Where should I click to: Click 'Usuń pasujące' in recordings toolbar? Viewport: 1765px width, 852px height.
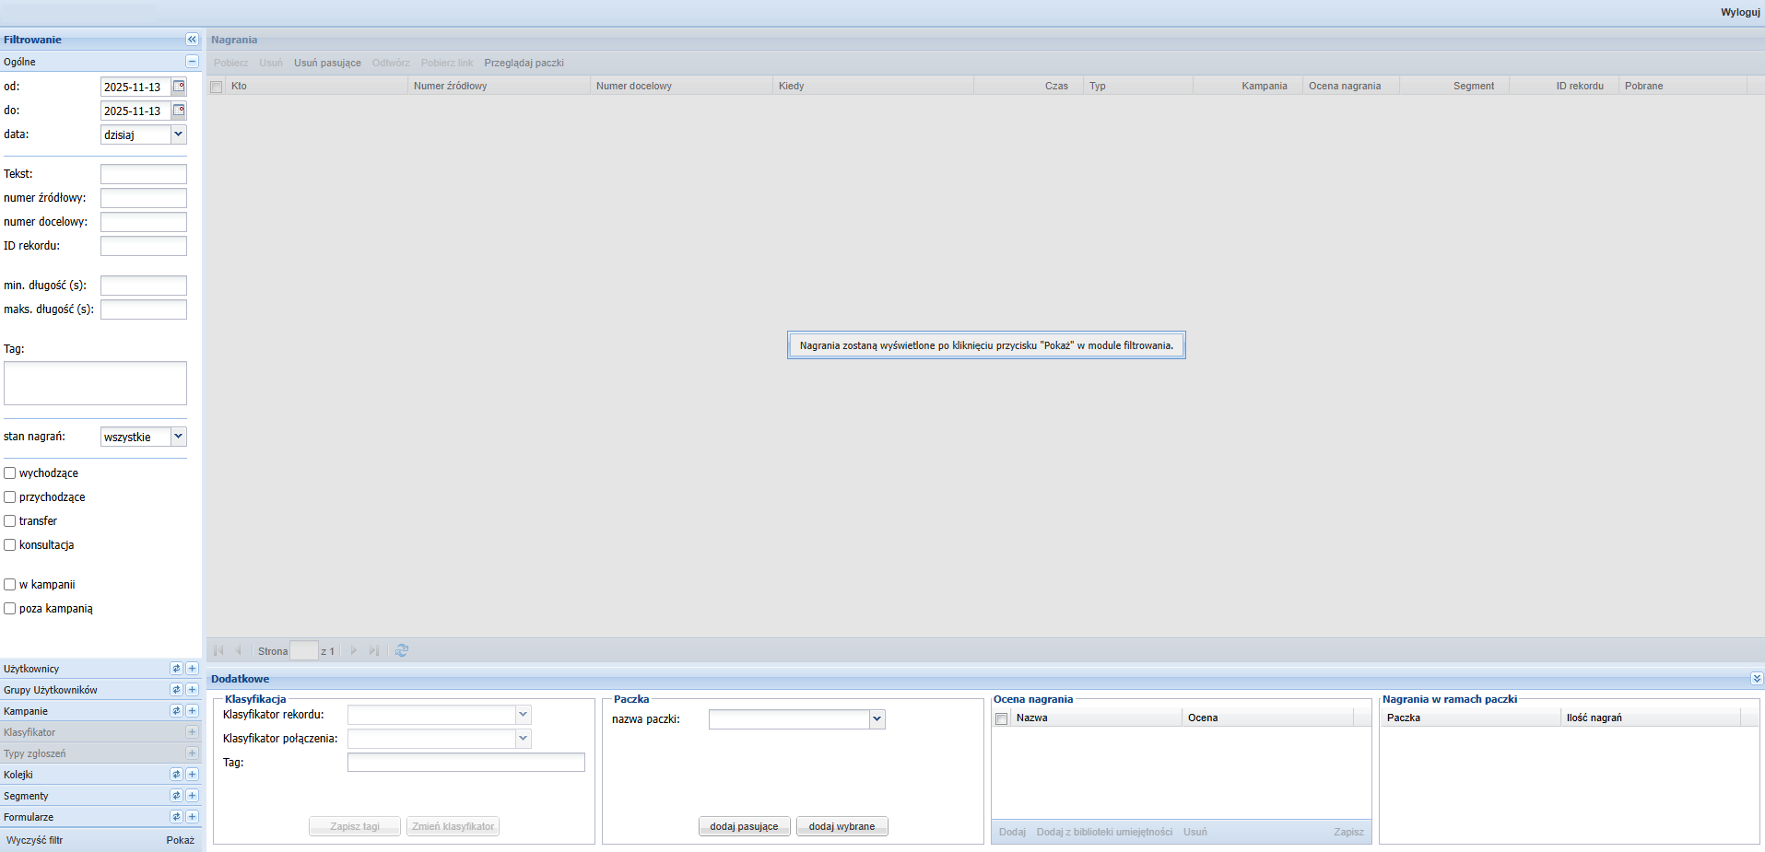pyautogui.click(x=327, y=63)
